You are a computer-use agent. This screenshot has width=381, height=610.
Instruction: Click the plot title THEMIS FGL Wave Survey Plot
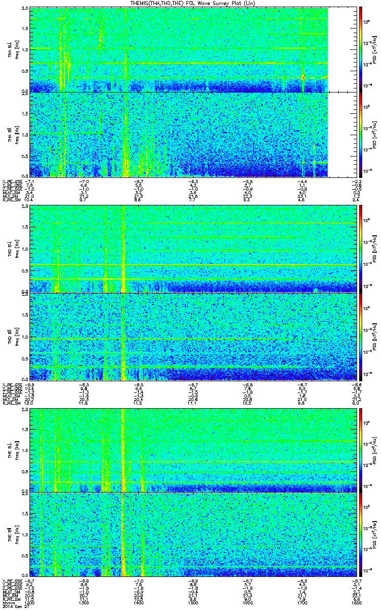[192, 3]
